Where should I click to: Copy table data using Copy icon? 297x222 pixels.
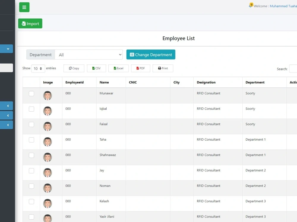coord(74,68)
